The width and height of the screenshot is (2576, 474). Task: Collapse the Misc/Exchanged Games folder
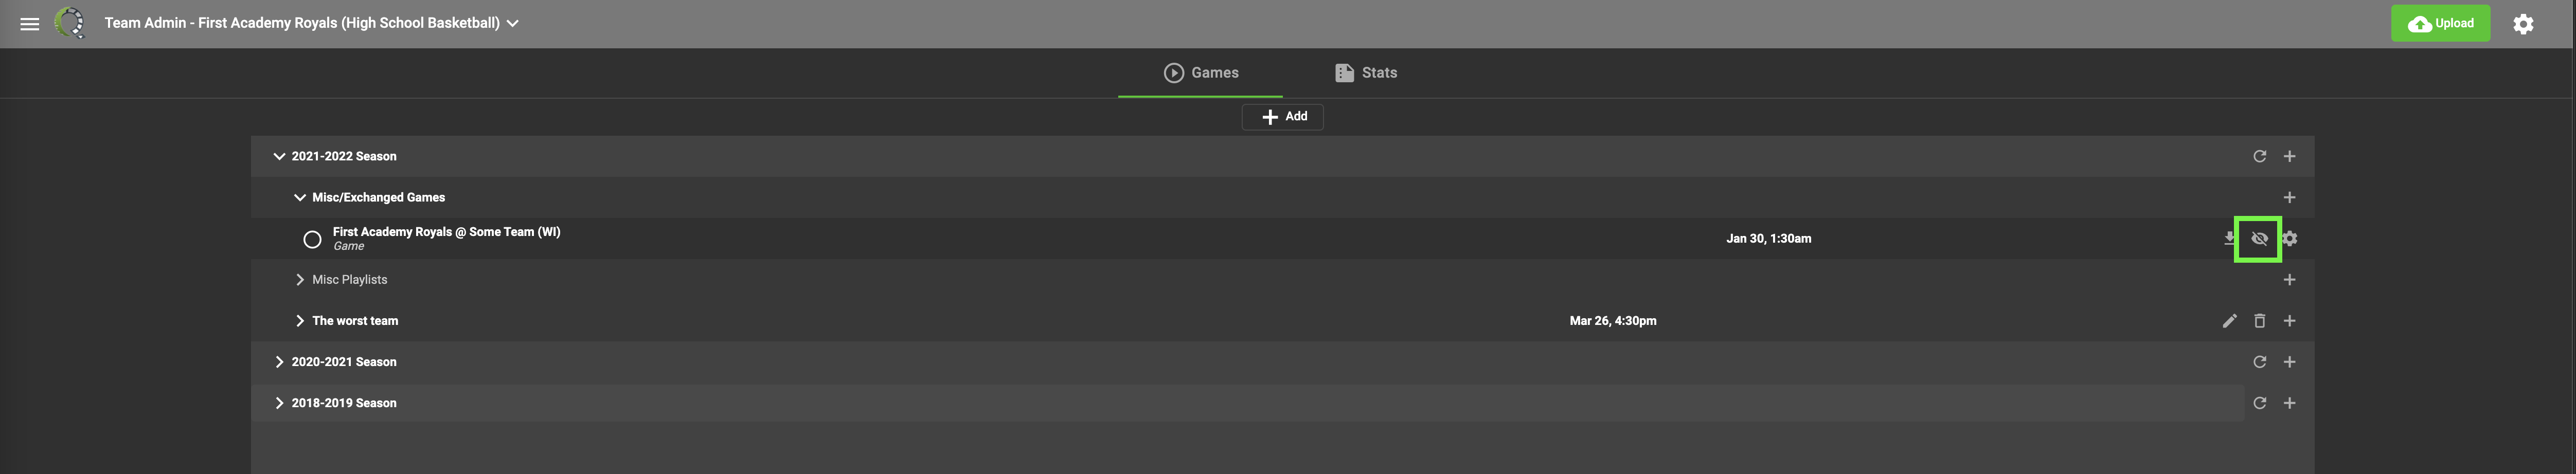coord(299,198)
